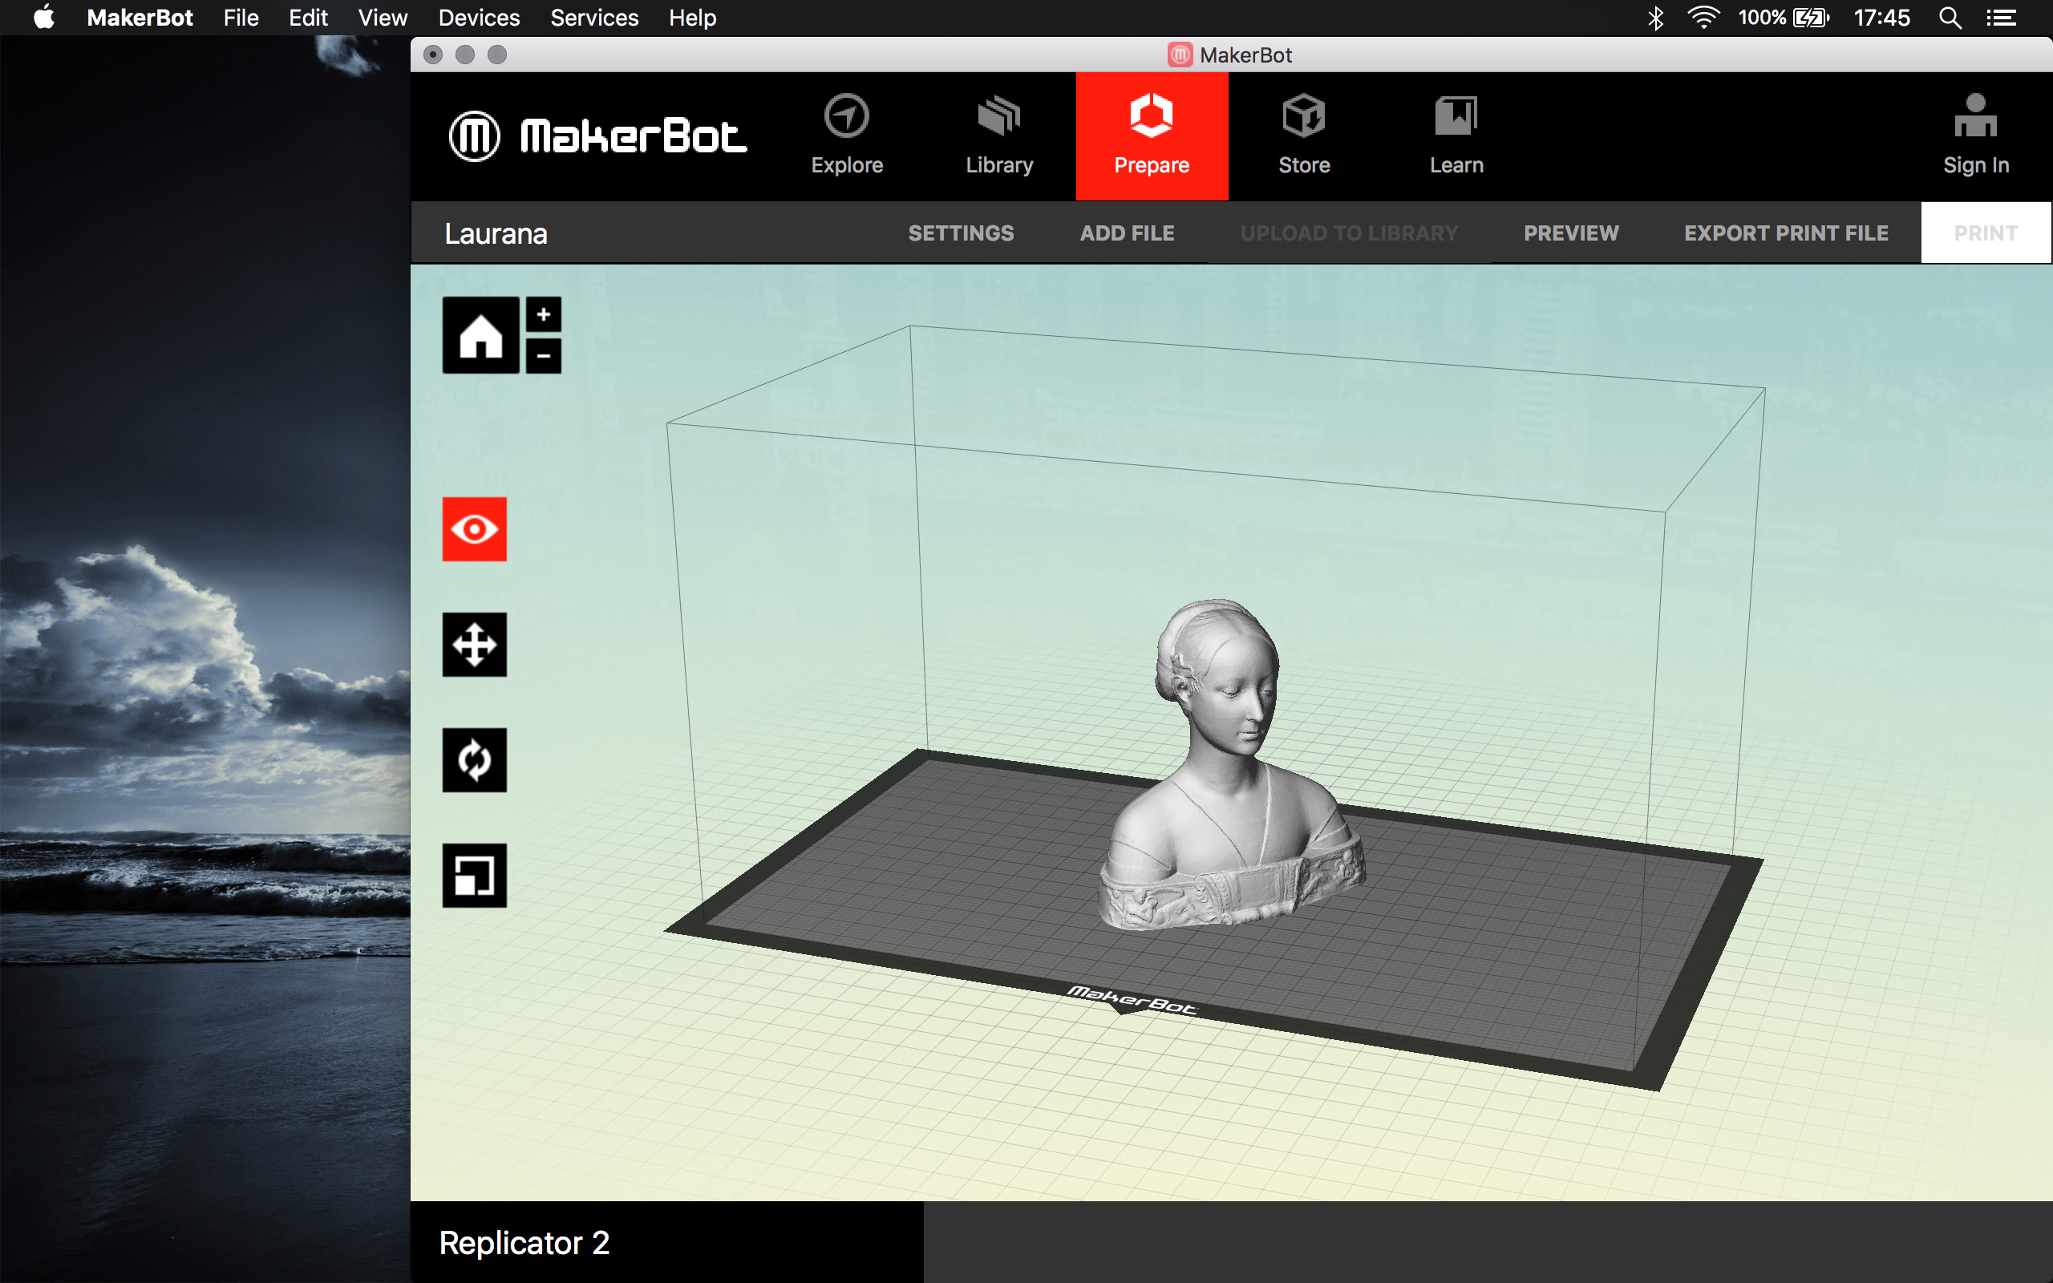Click the menu bar clock 17:45

(1881, 18)
